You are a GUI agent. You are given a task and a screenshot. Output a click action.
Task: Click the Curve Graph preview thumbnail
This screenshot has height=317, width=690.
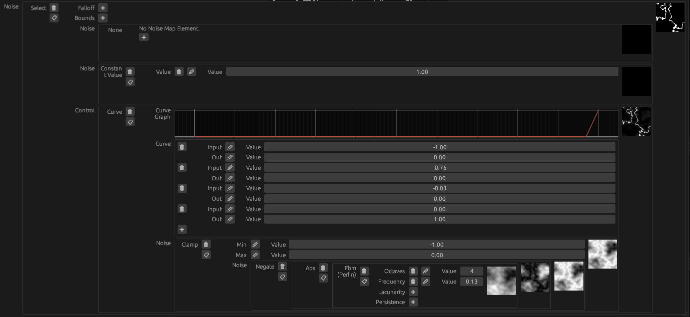point(636,121)
